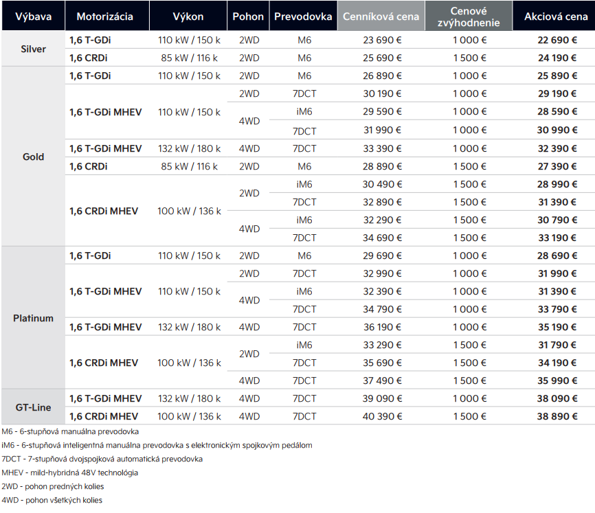Screen dimensions: 595x513
Task: Click the Gold trim level cell
Action: tap(32, 157)
